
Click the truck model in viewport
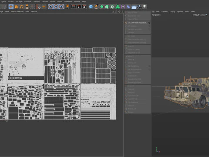[187, 93]
